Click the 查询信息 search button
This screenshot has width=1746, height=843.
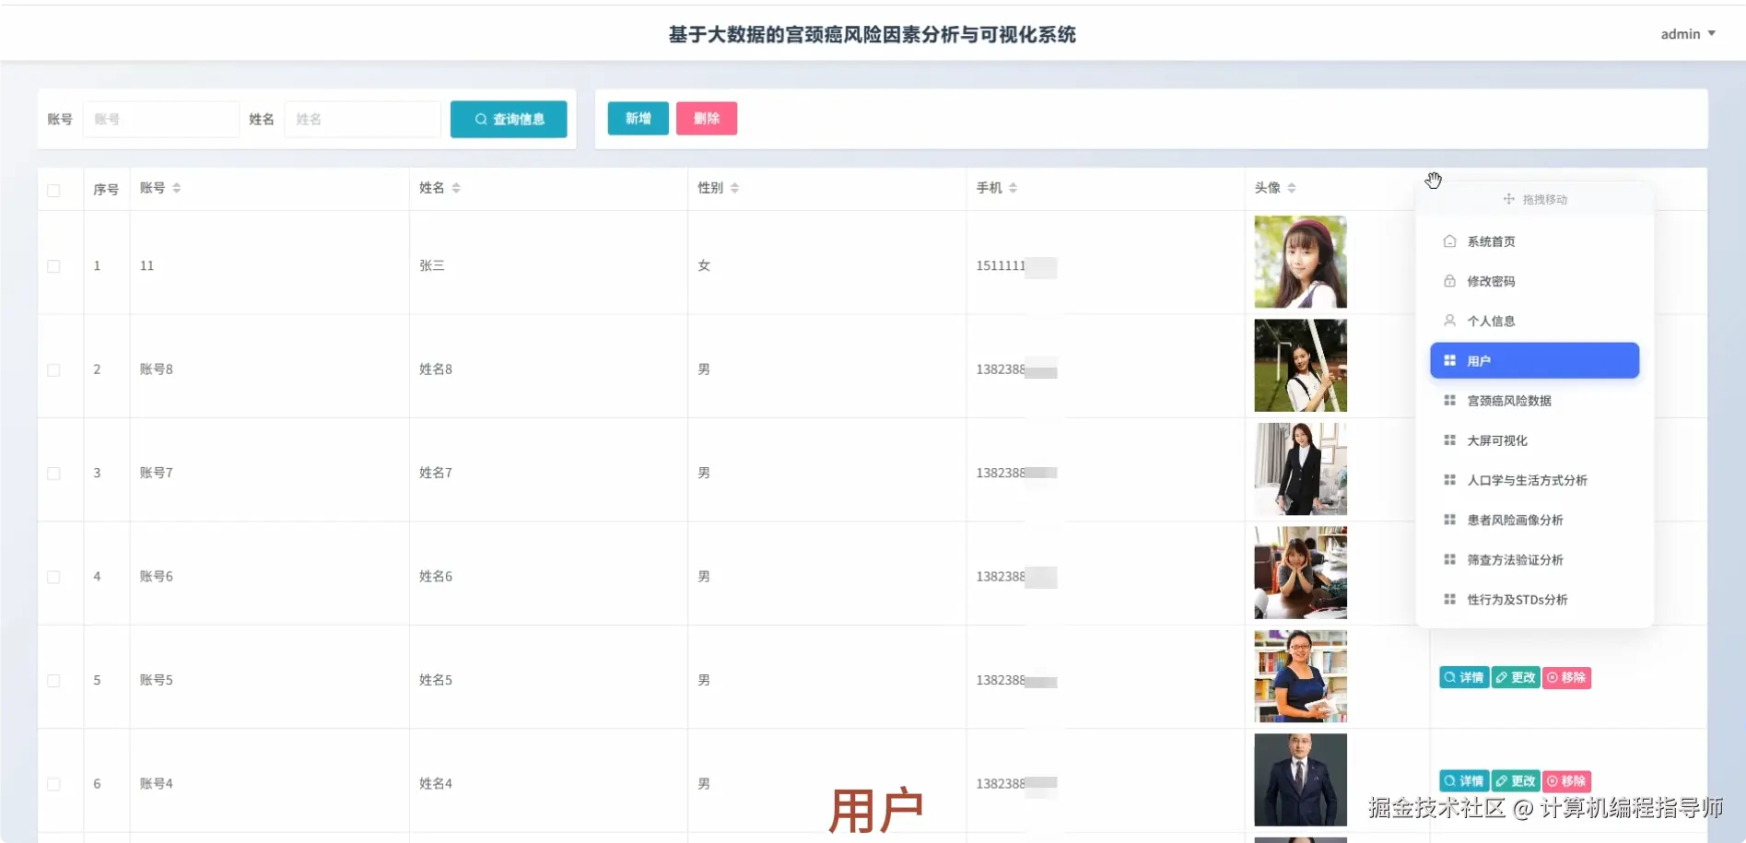pos(509,119)
